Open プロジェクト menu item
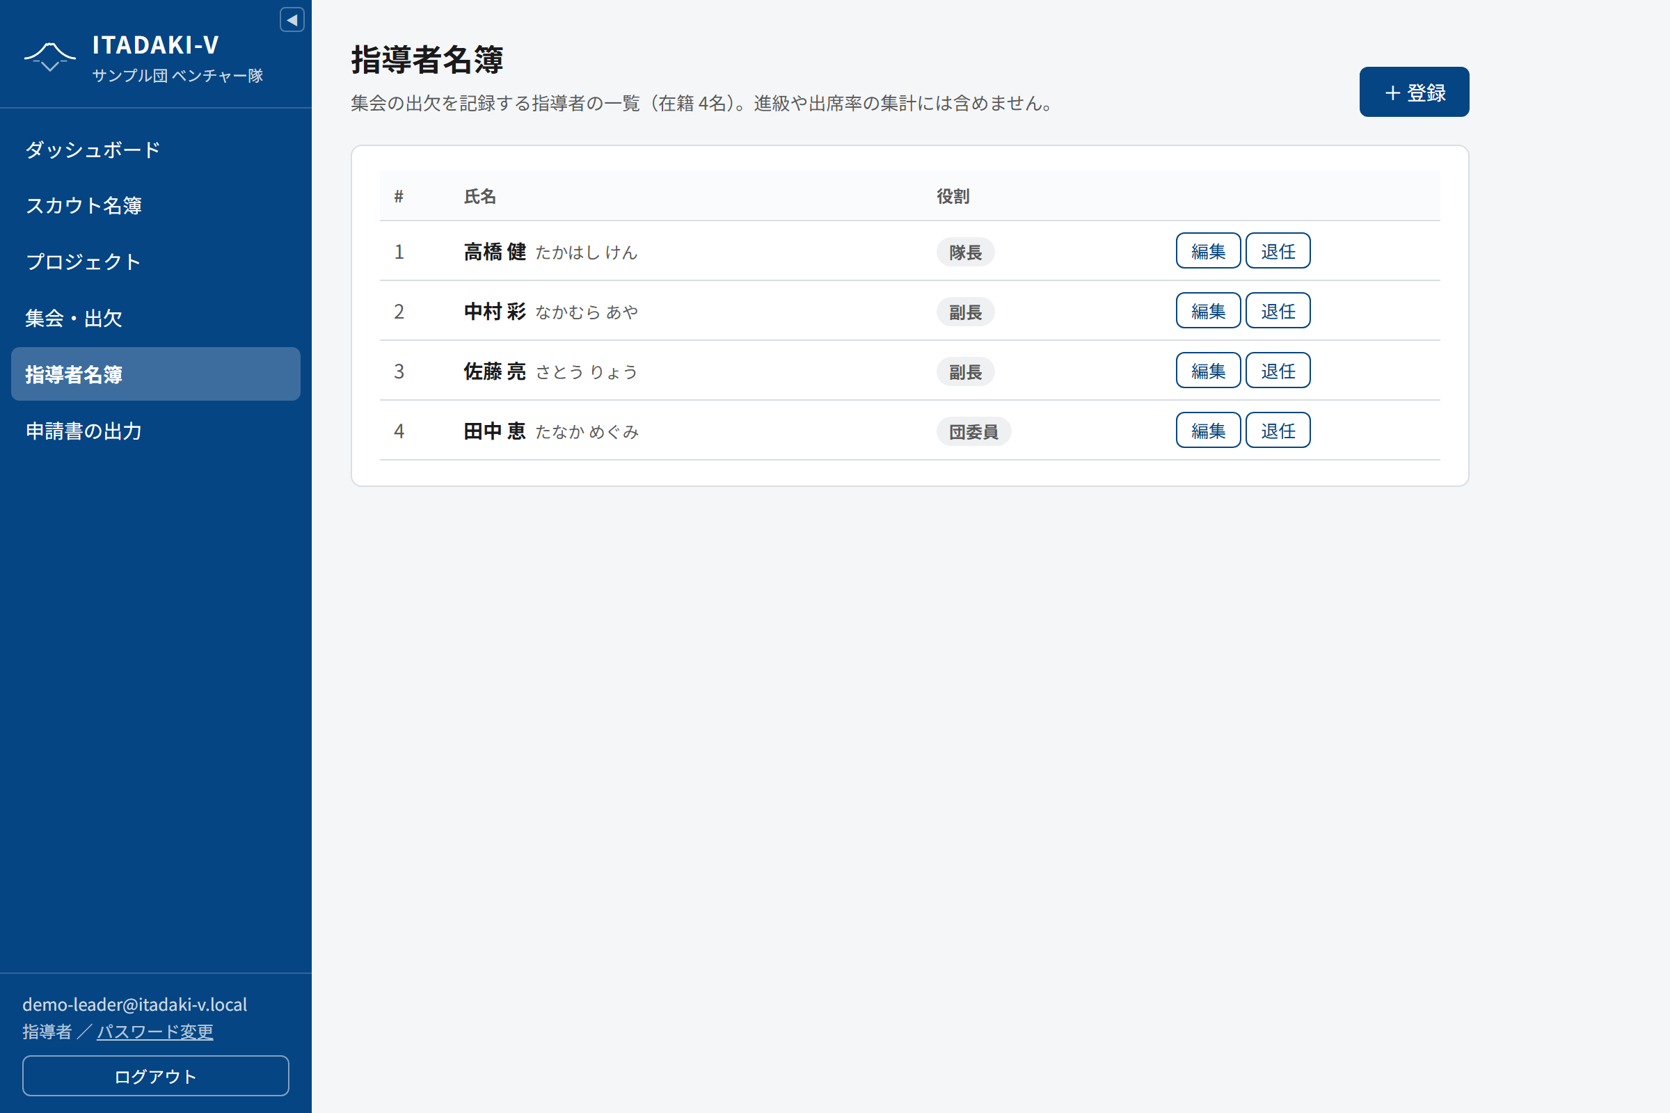This screenshot has width=1670, height=1113. [x=155, y=262]
